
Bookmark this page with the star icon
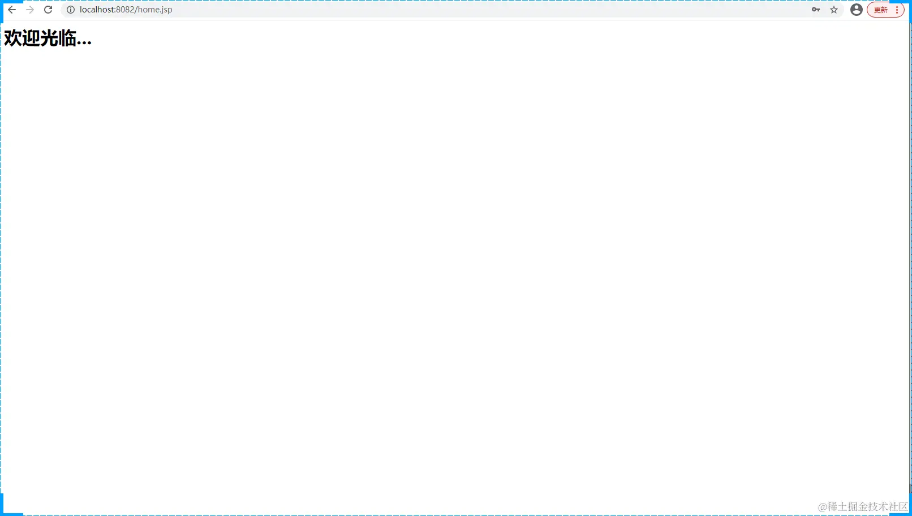coord(834,10)
